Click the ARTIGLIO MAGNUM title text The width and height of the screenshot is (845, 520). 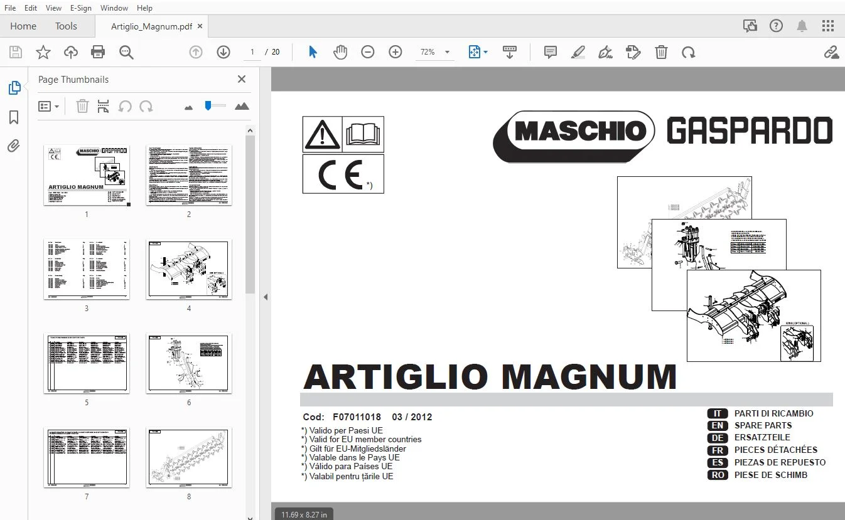point(490,376)
